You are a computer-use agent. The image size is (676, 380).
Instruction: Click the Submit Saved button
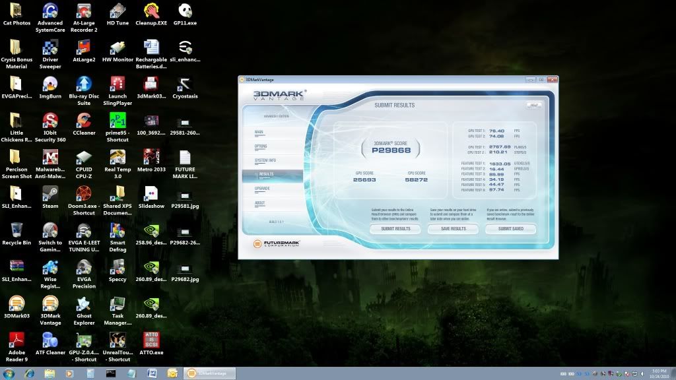tap(510, 229)
